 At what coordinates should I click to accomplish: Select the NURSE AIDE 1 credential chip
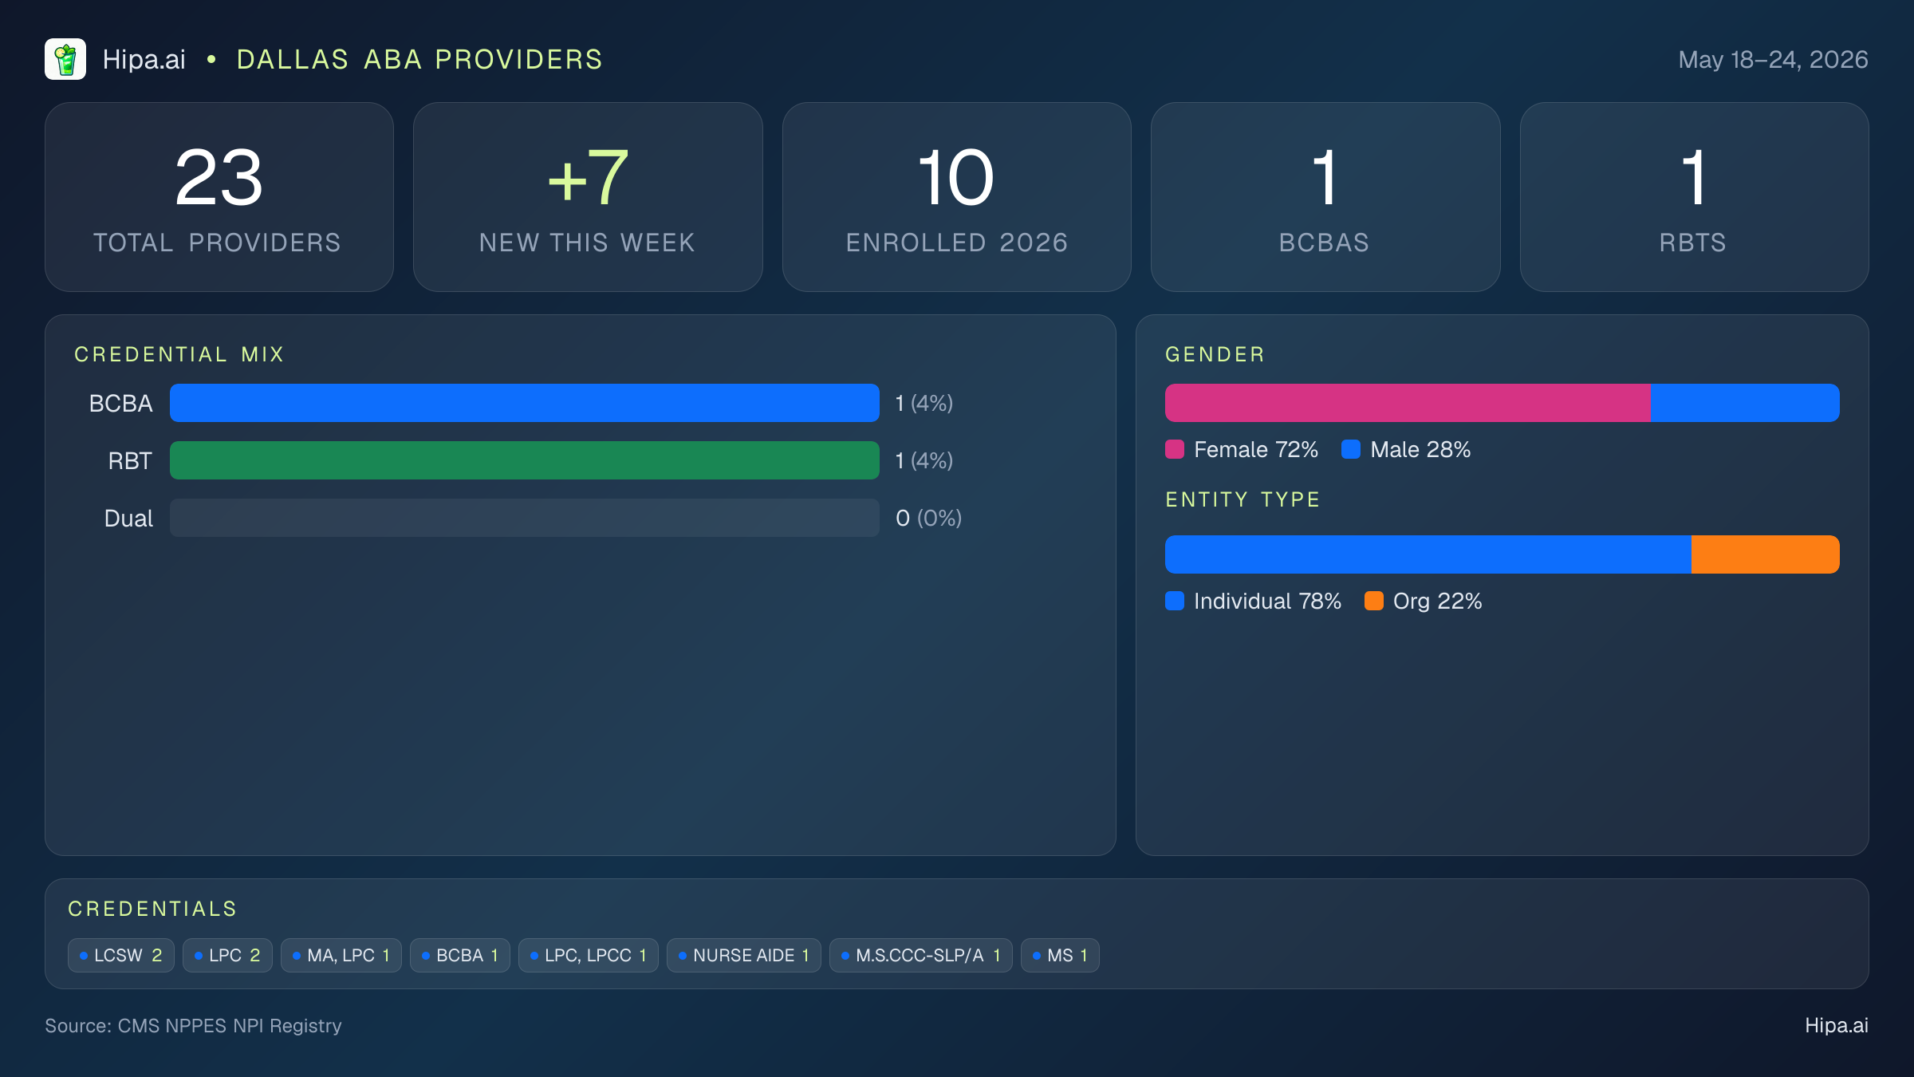tap(744, 956)
